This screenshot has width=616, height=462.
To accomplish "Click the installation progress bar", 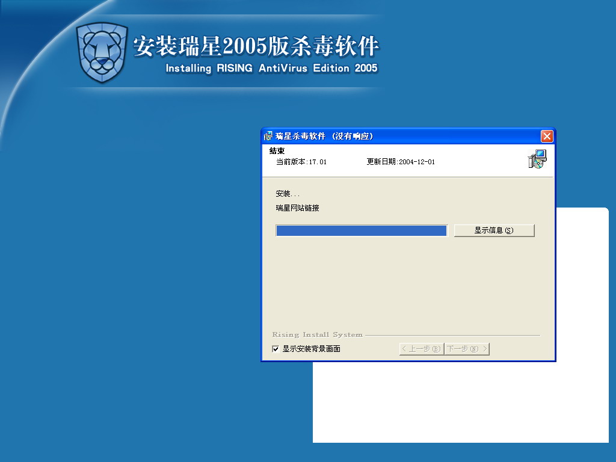I will tap(362, 230).
